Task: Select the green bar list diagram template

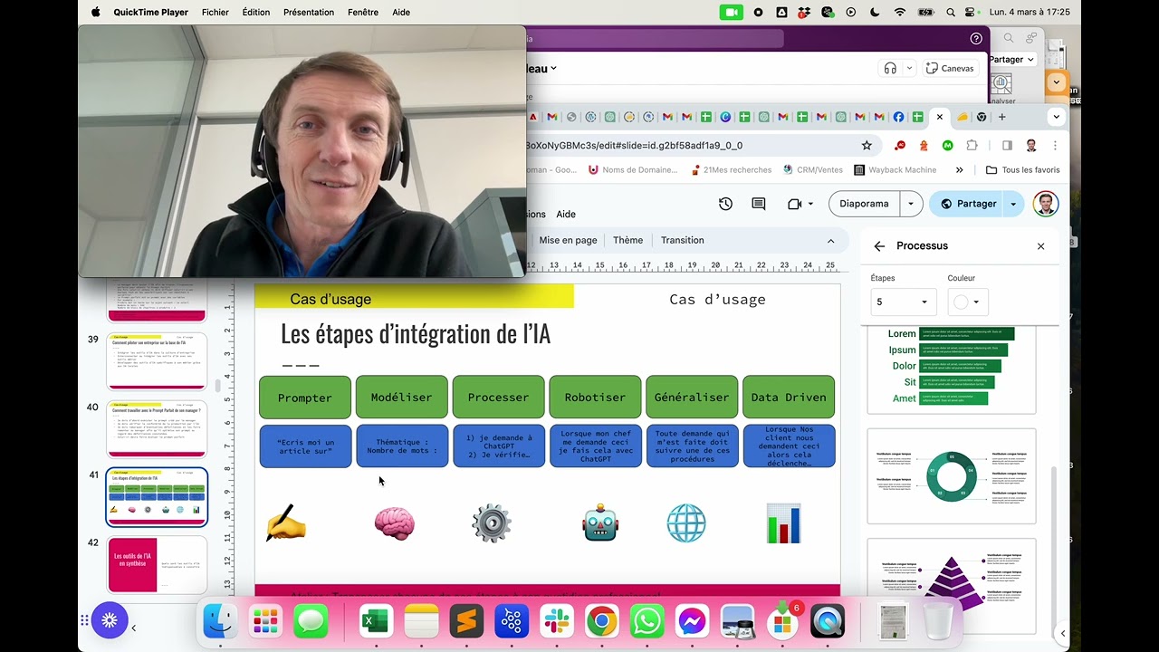Action: pyautogui.click(x=952, y=369)
